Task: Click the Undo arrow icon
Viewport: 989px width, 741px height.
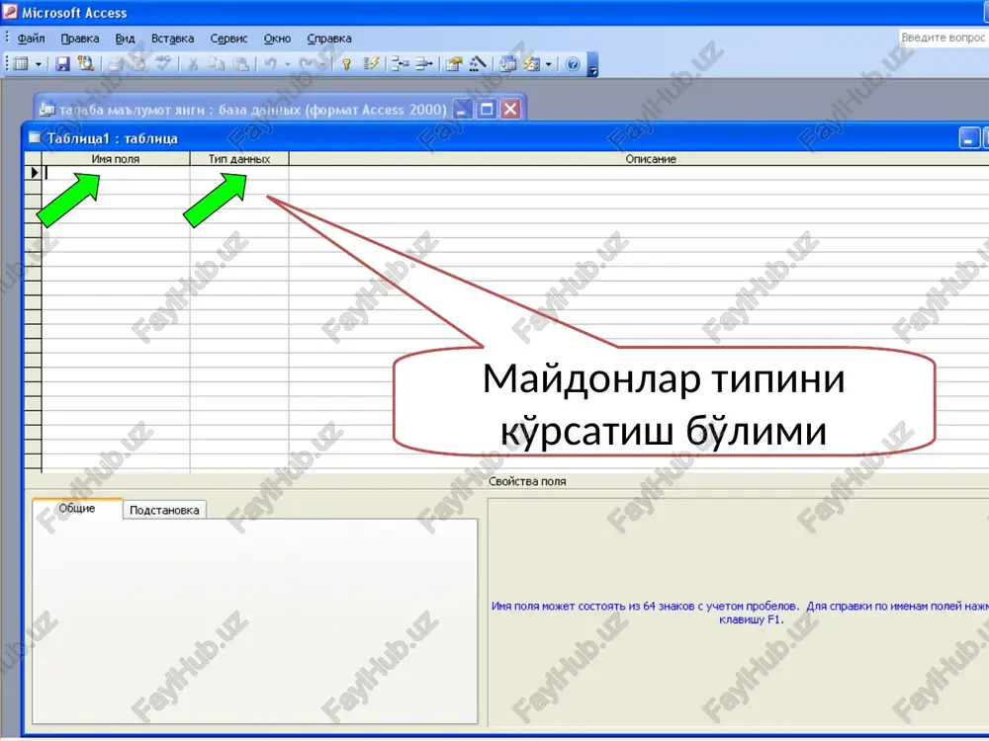Action: (x=271, y=63)
